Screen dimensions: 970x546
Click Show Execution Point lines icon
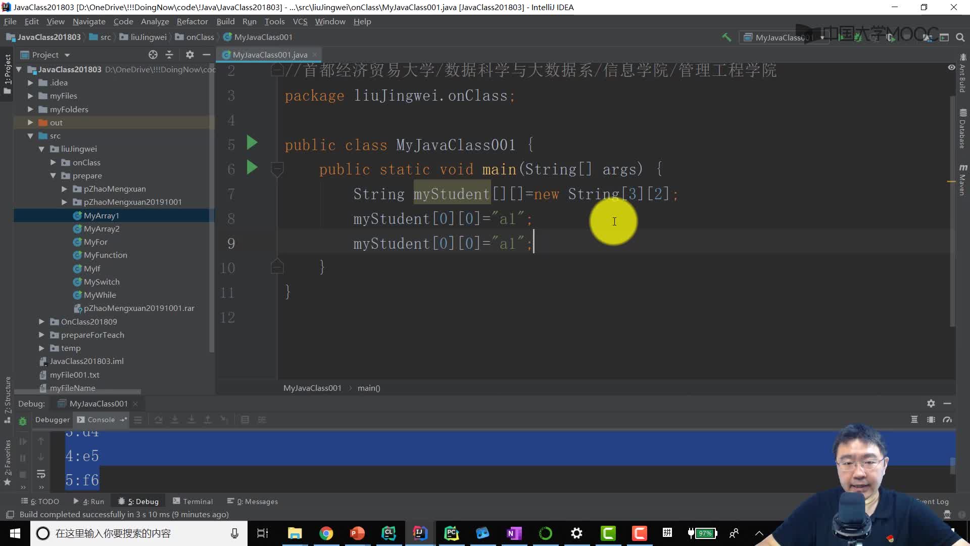[x=138, y=420]
